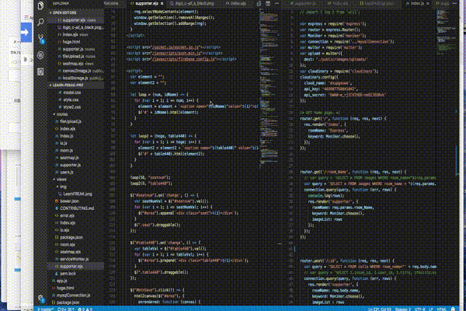The width and height of the screenshot is (466, 311).
Task: Switch to supporter.js tab in right editor group
Action: click(x=304, y=4)
